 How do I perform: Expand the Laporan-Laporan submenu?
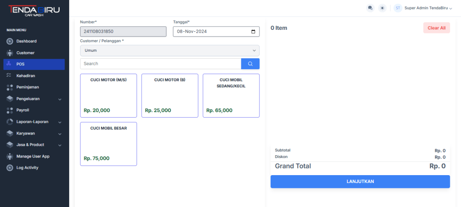coord(60,122)
